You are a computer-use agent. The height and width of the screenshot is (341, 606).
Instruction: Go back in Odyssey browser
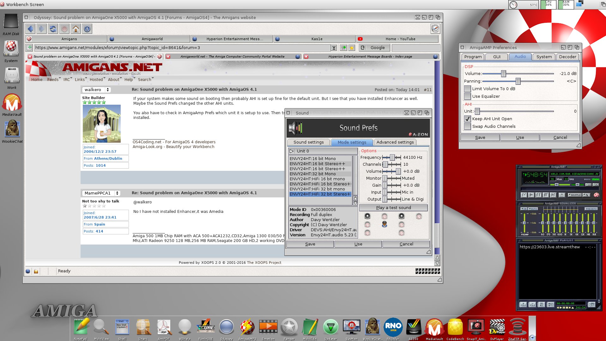[30, 29]
